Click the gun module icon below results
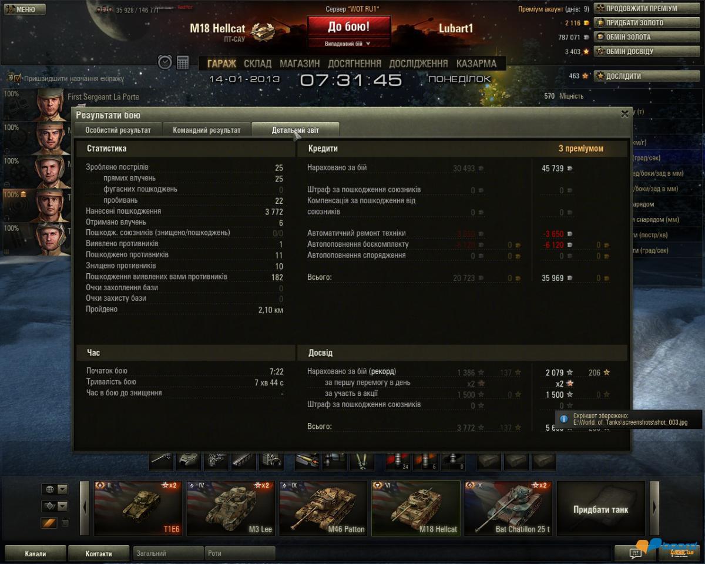Screen dimensions: 705x564 tap(162, 461)
